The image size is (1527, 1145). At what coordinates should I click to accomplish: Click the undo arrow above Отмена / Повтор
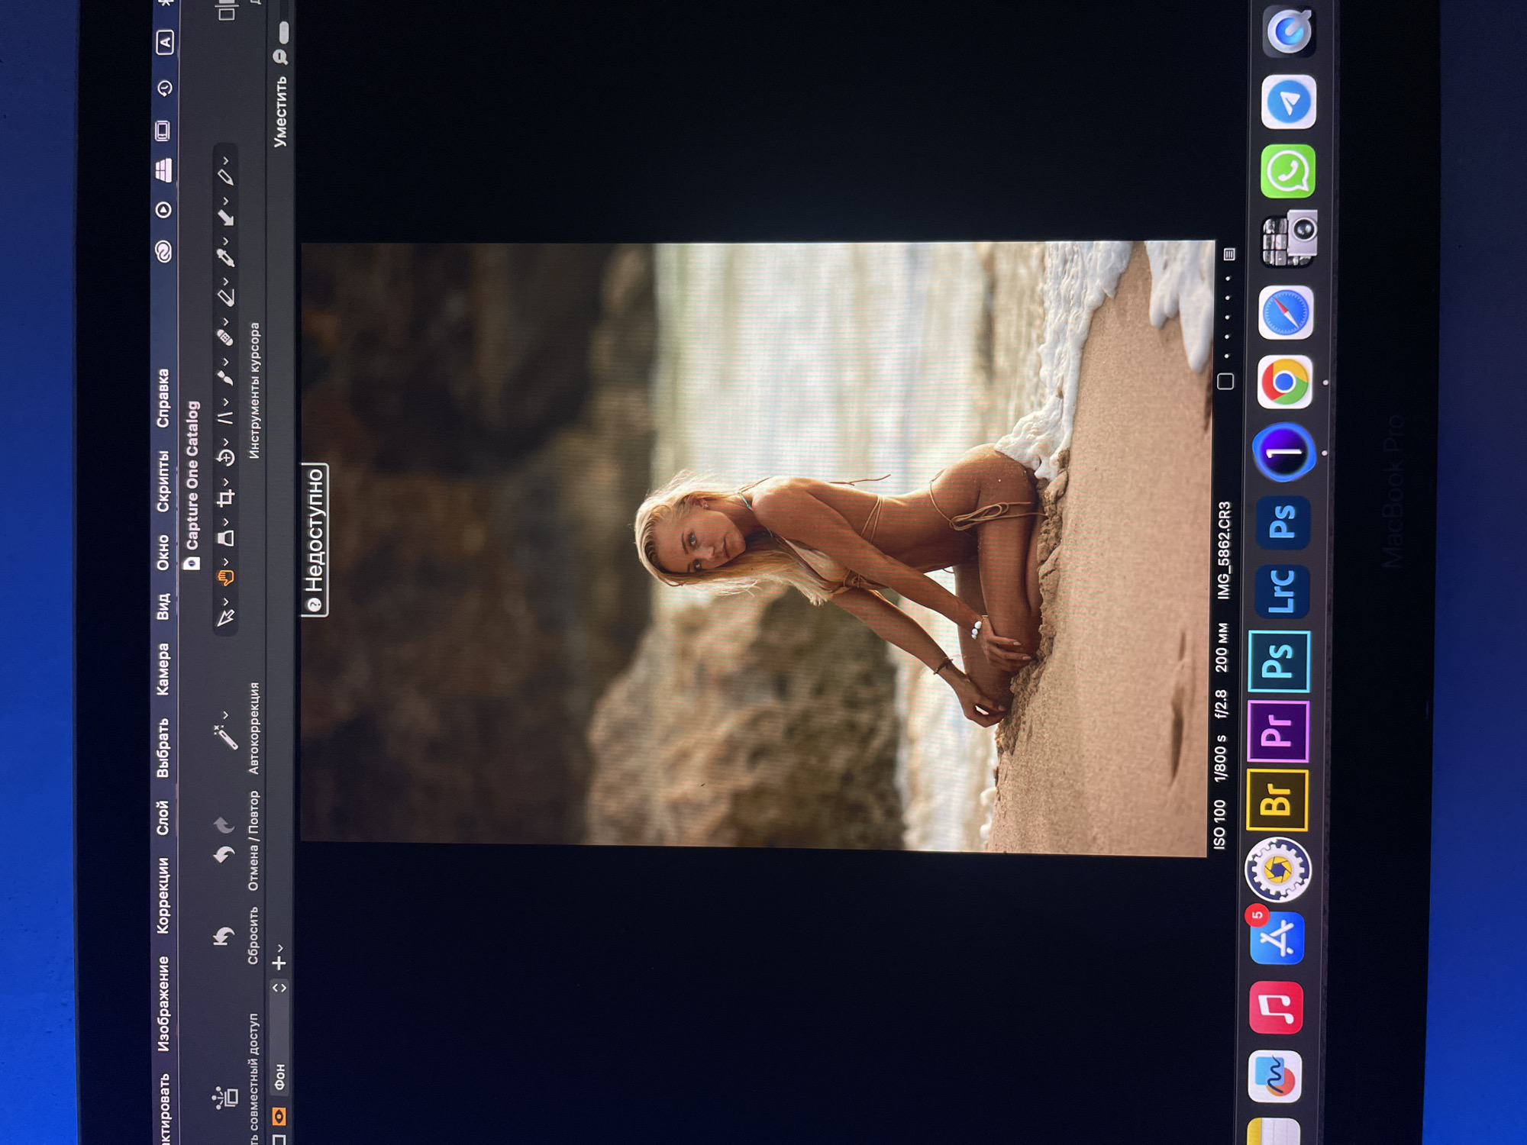click(x=223, y=855)
